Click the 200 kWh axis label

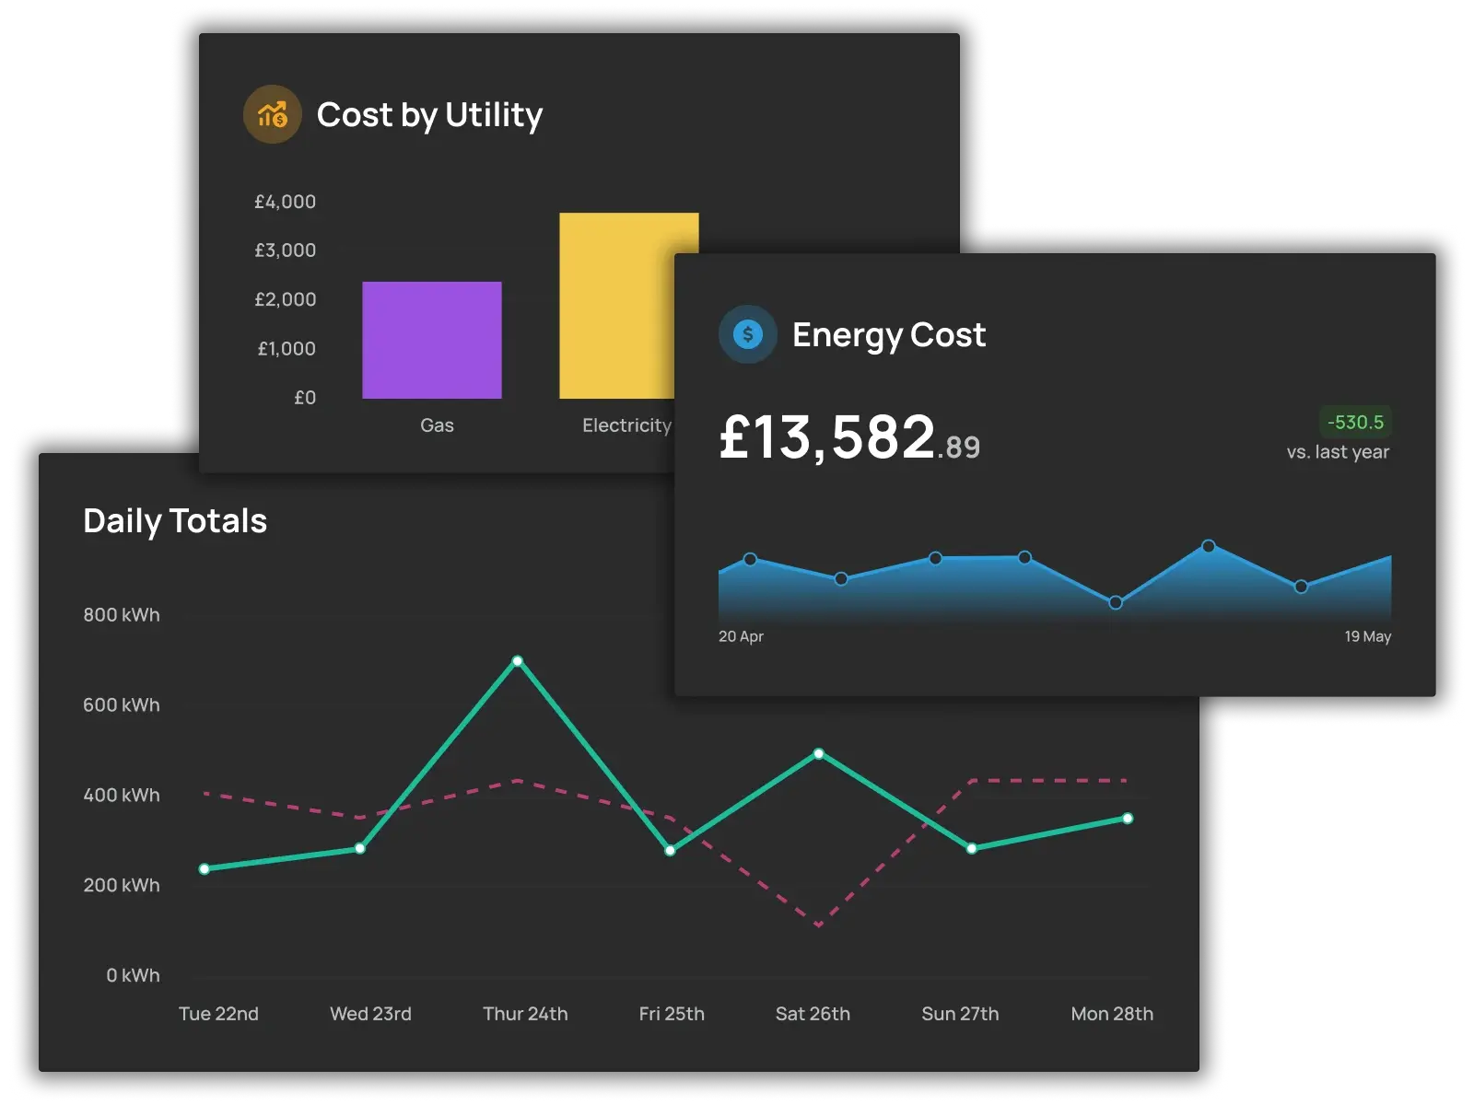point(122,886)
